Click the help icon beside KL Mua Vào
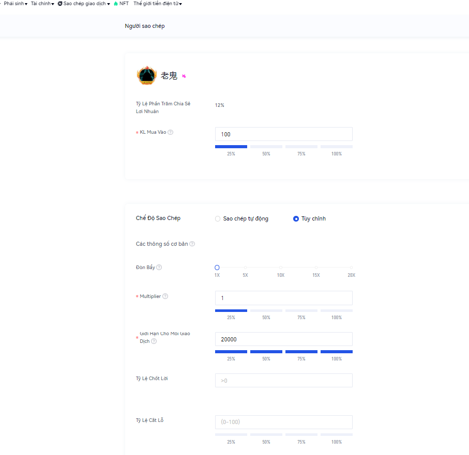 [x=171, y=132]
